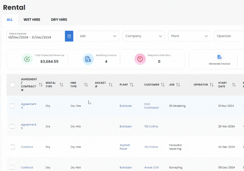Click the Awaiting Invoice icon

tap(88, 59)
